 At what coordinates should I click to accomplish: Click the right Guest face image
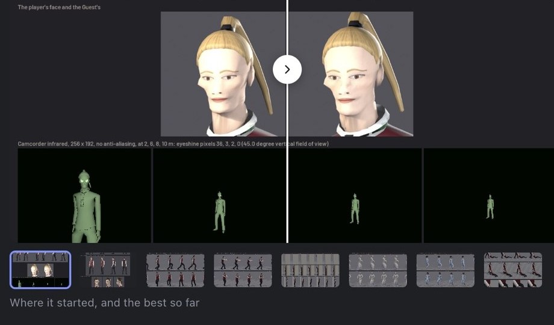(x=351, y=74)
